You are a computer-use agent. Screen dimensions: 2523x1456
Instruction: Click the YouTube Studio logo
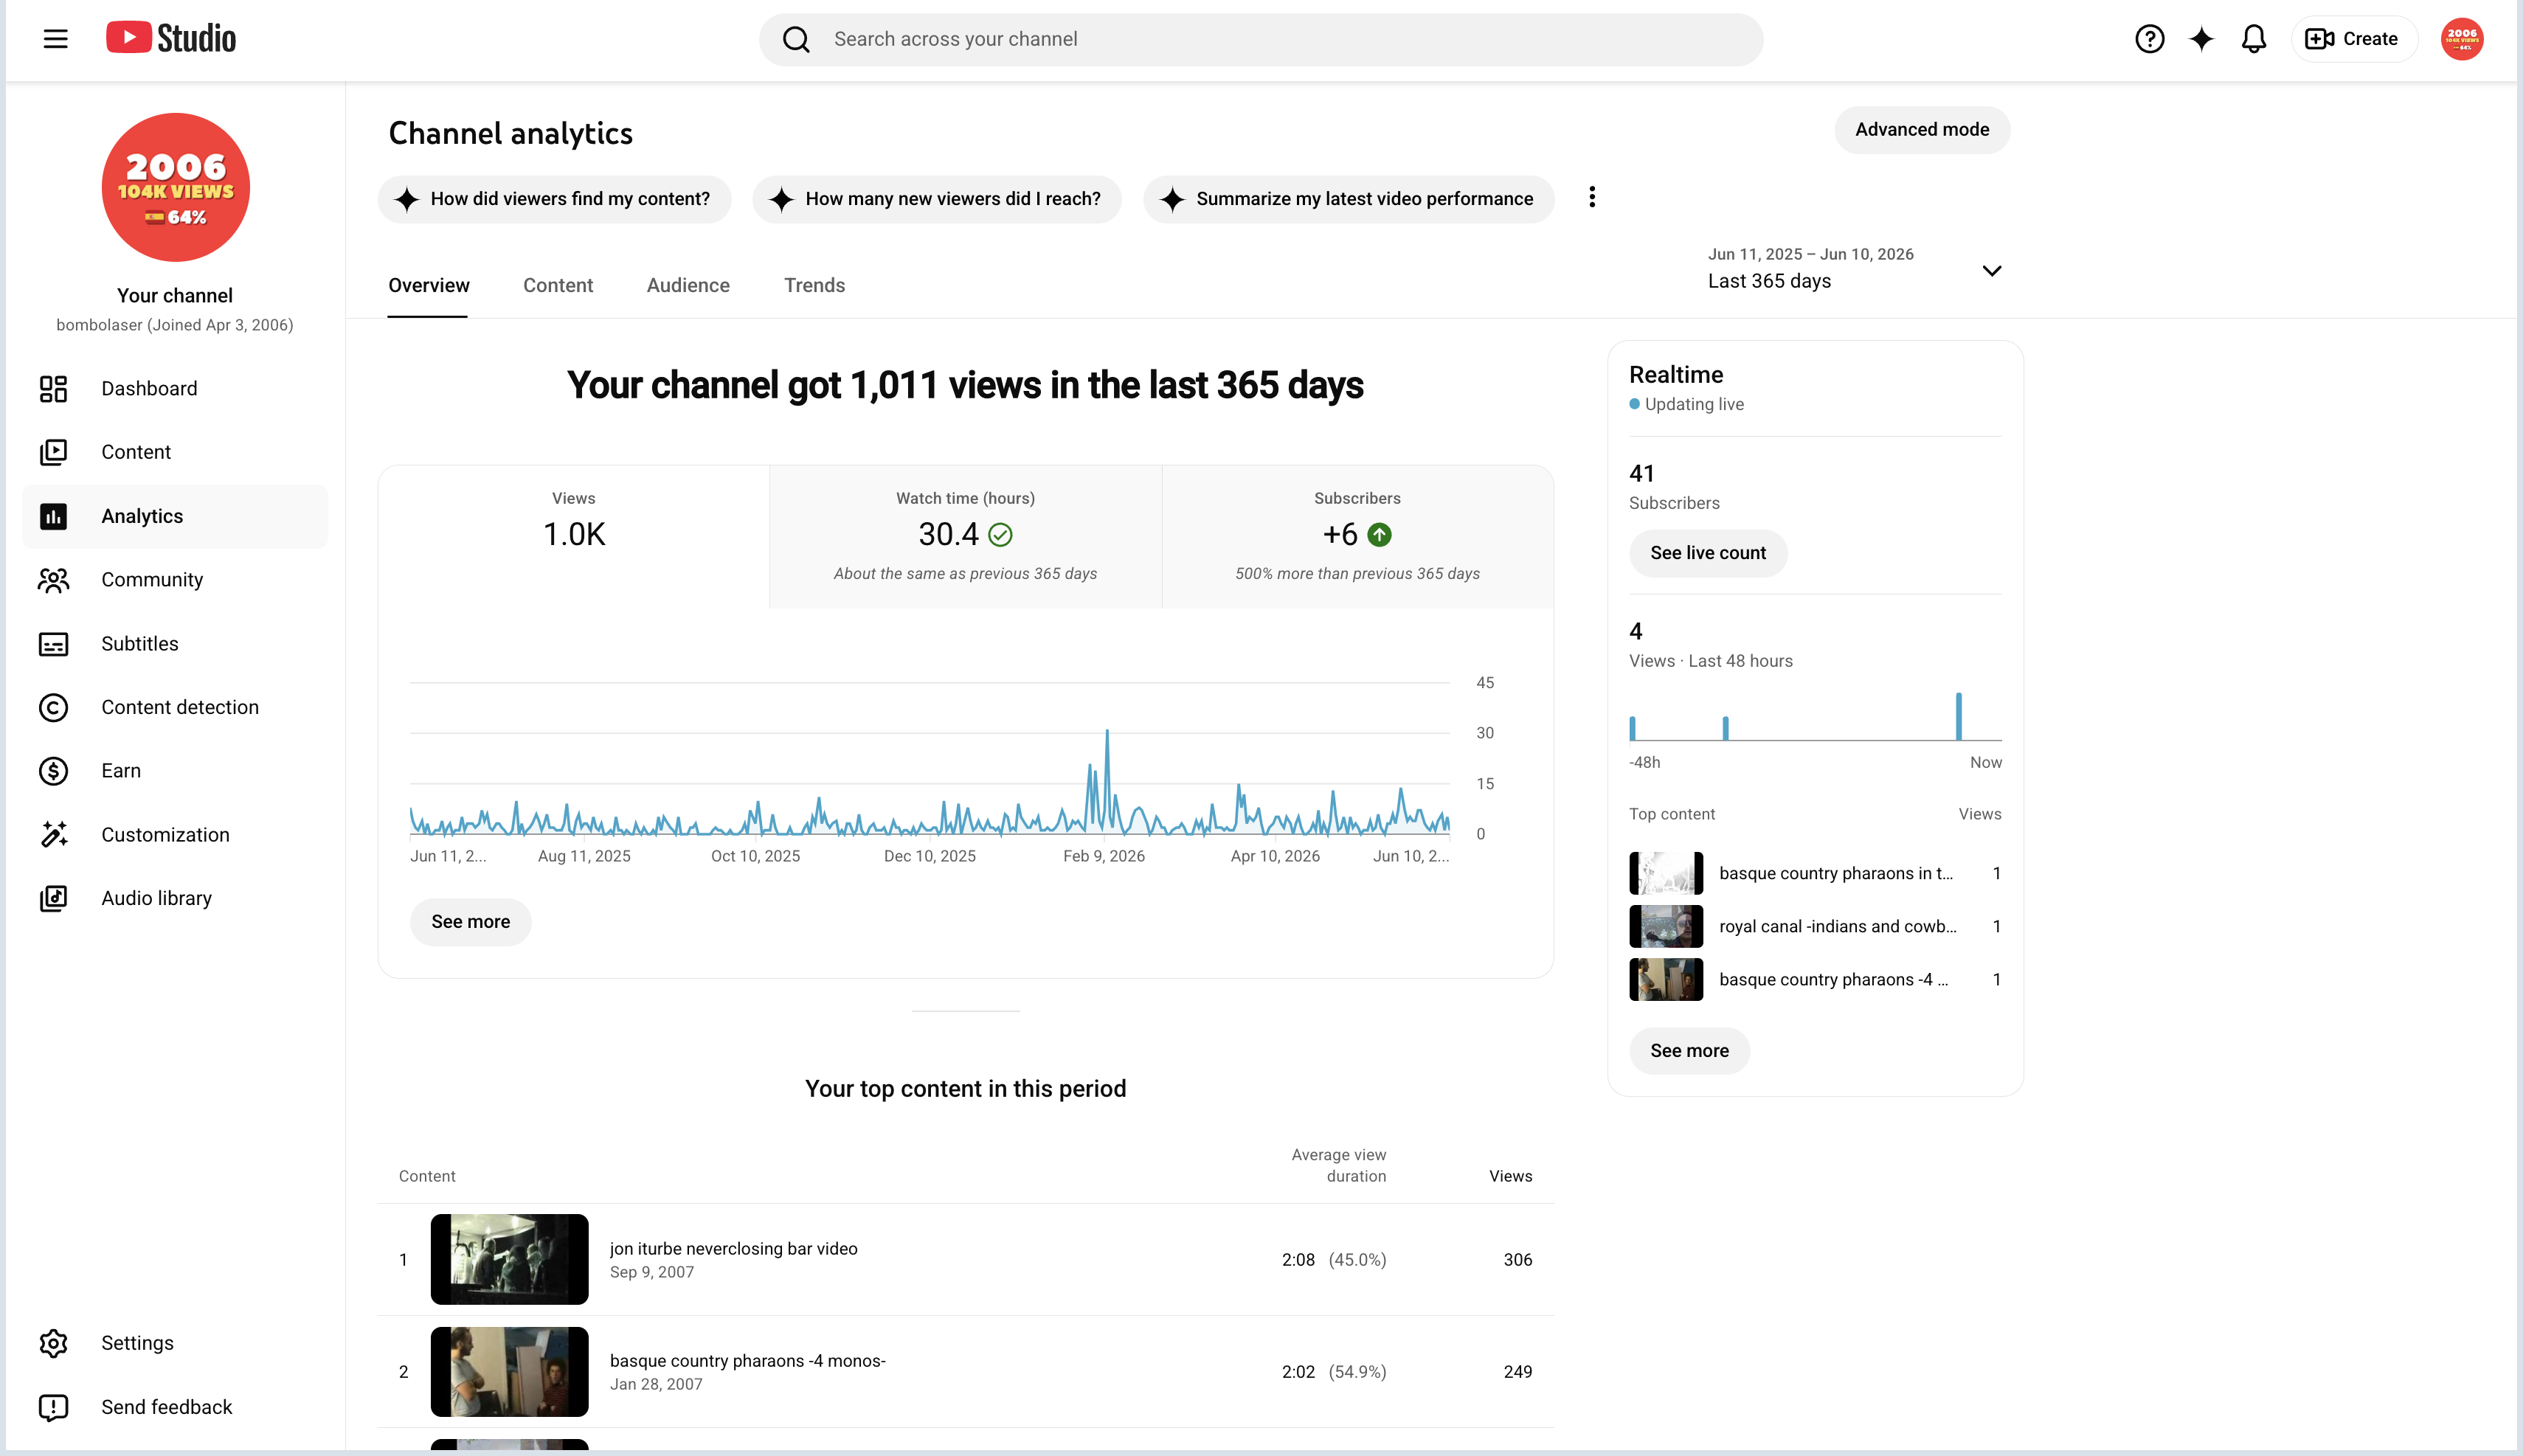tap(171, 39)
